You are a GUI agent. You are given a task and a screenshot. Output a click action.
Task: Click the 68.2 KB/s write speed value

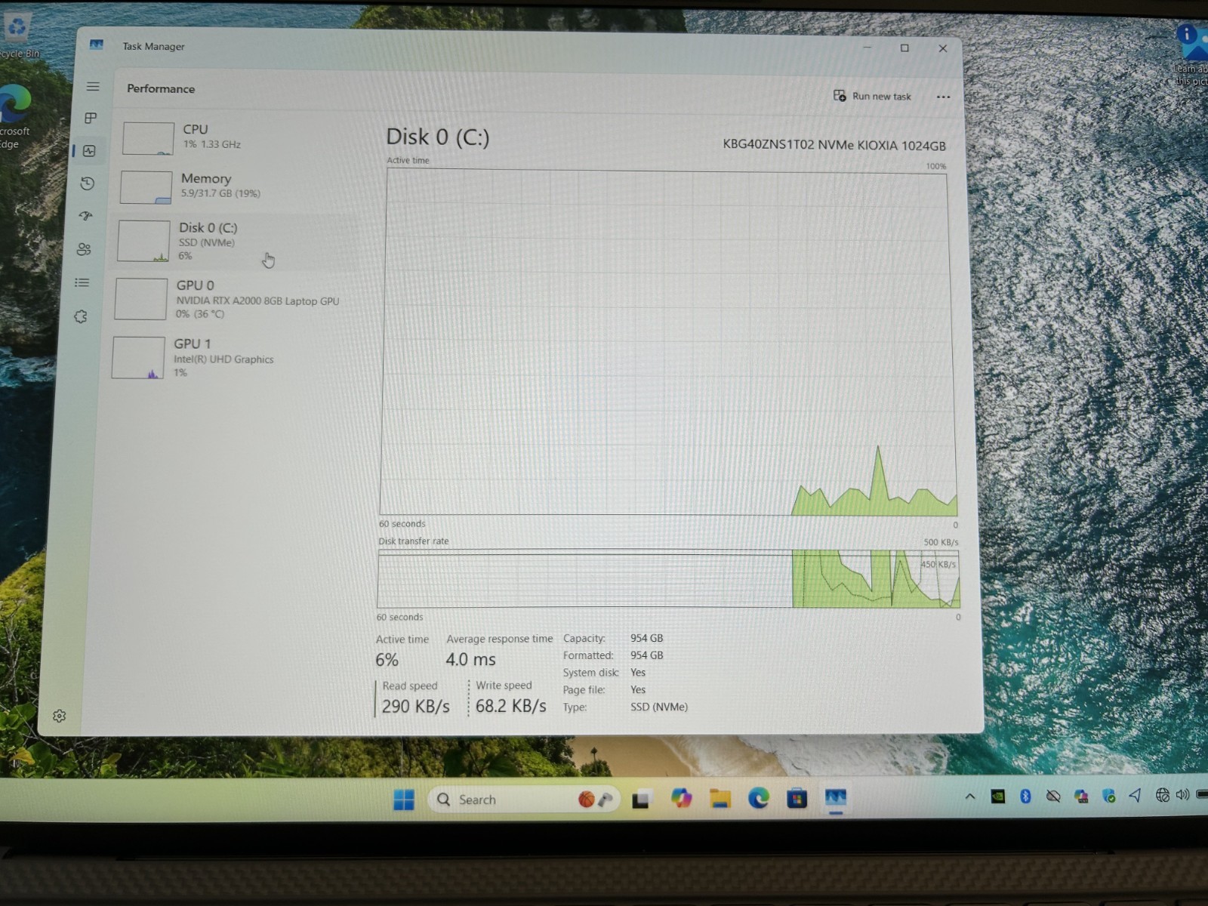pos(510,705)
